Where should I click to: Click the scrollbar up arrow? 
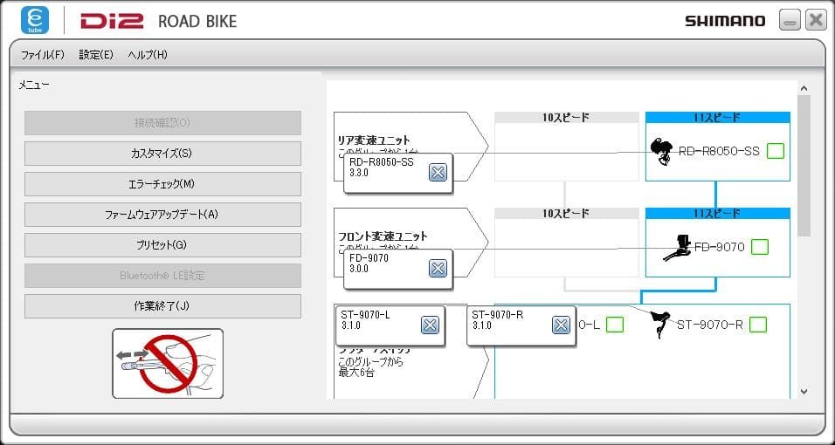(x=804, y=88)
